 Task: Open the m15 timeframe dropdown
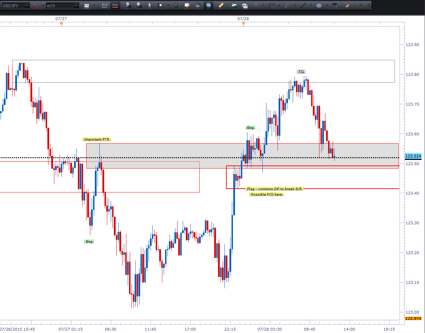coord(76,6)
